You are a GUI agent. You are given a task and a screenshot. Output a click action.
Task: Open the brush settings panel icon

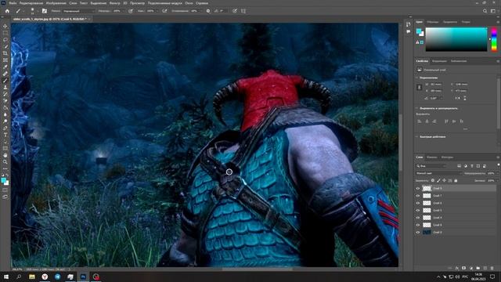45,11
